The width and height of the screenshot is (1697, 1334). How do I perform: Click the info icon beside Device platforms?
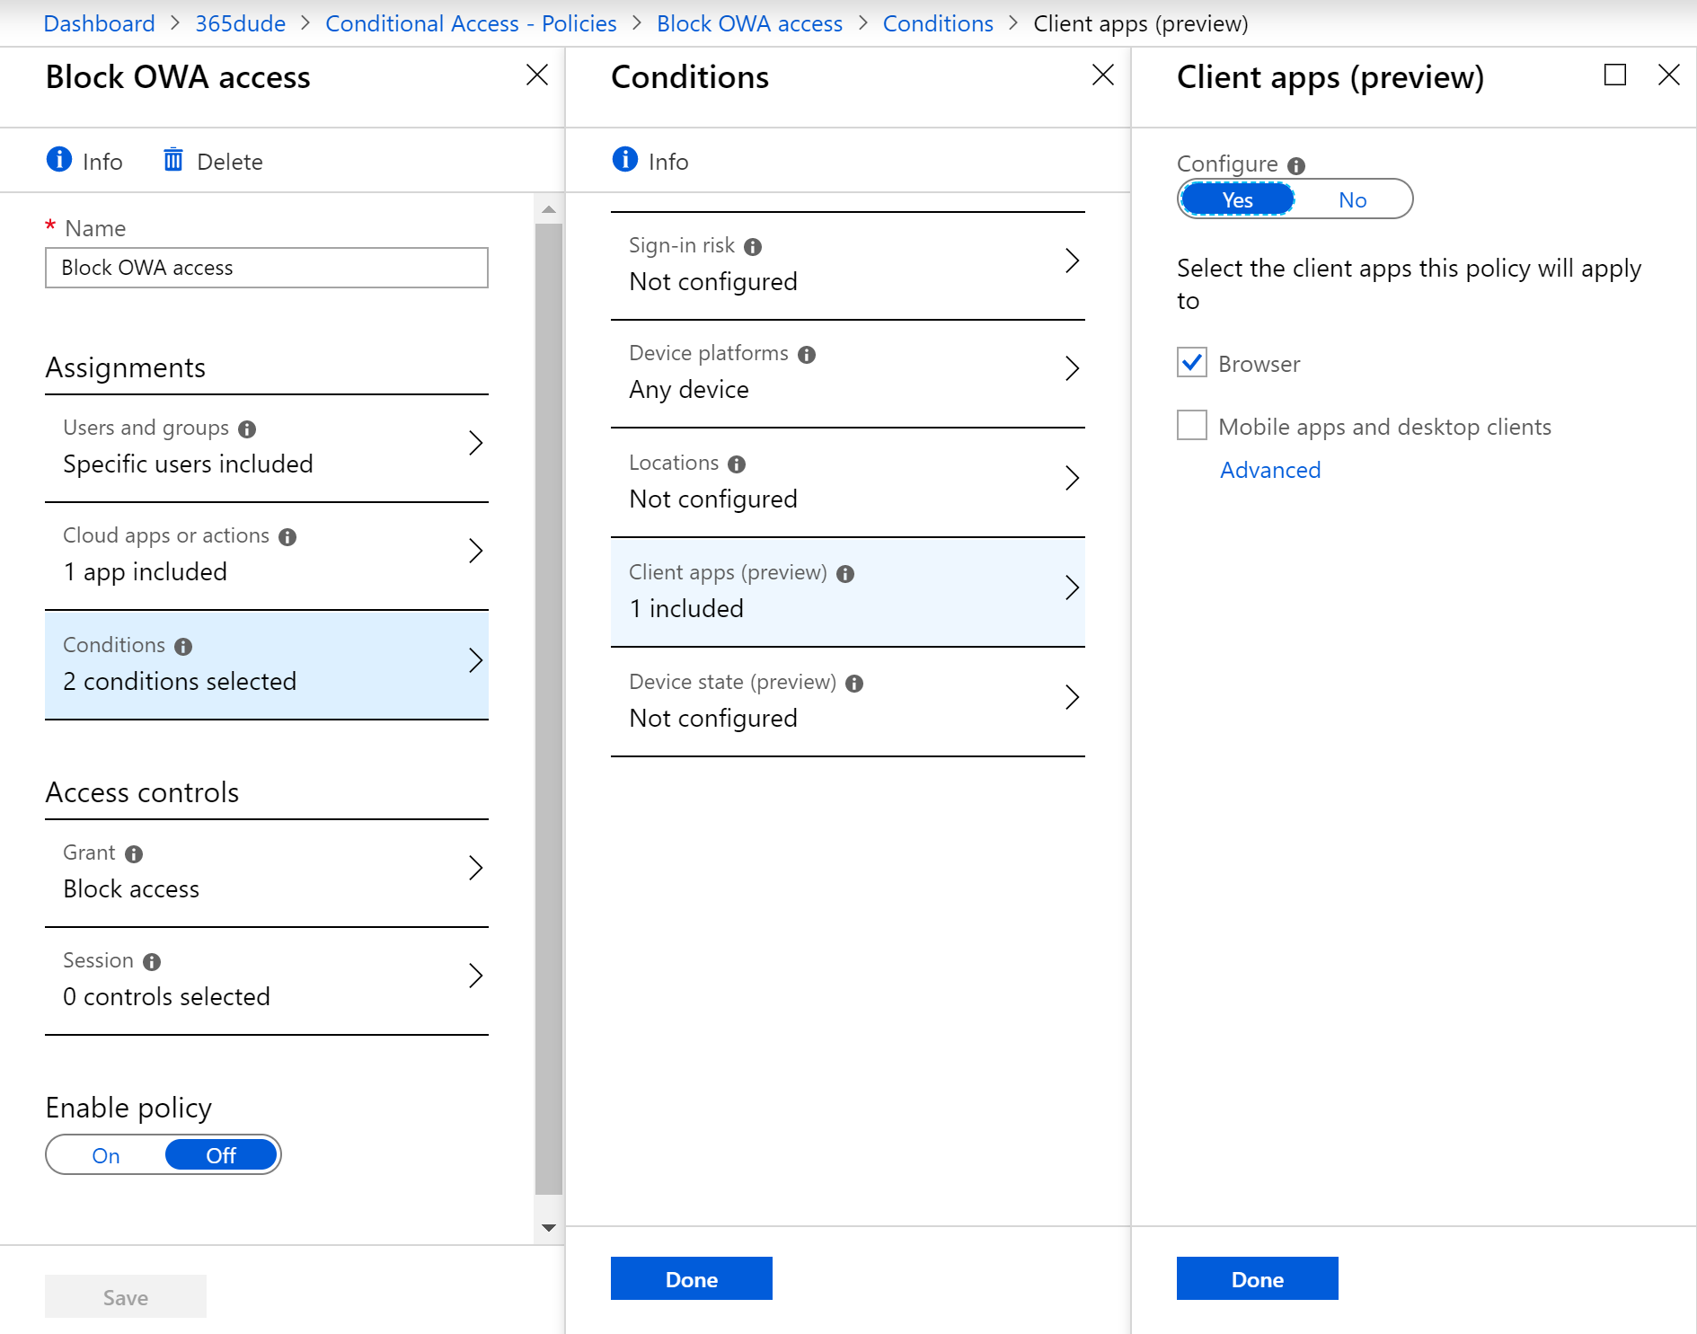(x=808, y=354)
